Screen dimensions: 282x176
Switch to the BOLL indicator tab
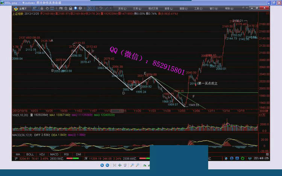click(x=29, y=154)
